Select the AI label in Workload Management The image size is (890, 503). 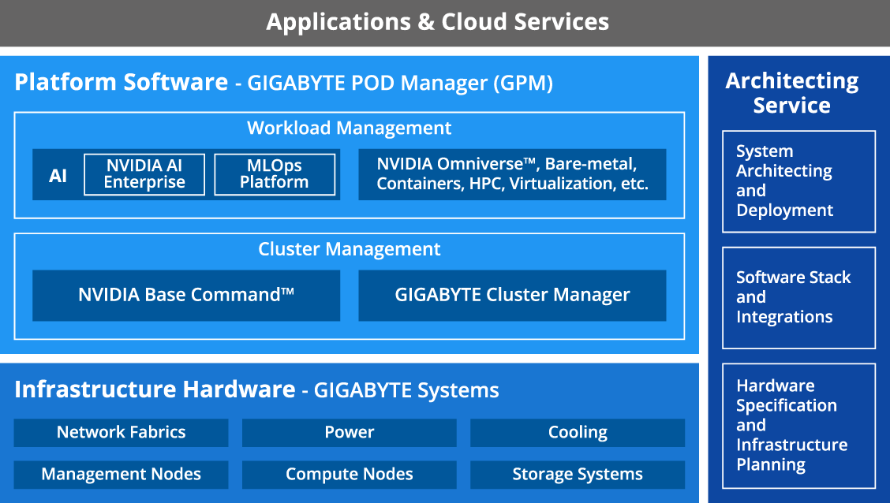click(x=58, y=175)
